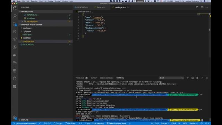Close the package.json editor tab
This screenshot has width=222, height=125.
point(128,7)
